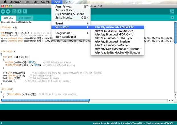Click the #include ColorLCDShield.h line
The width and height of the screenshot is (177, 125).
(x=16, y=22)
